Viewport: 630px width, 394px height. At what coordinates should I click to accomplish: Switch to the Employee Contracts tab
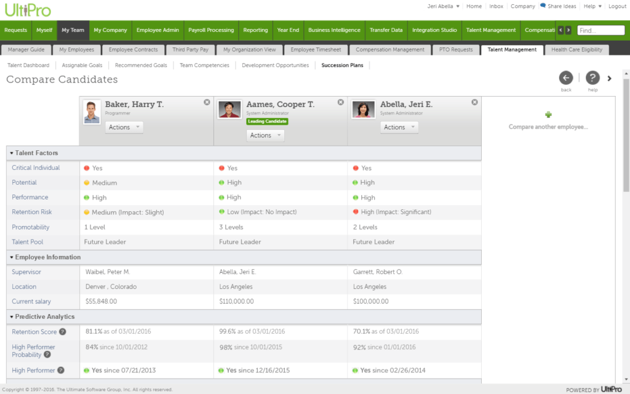pos(133,50)
